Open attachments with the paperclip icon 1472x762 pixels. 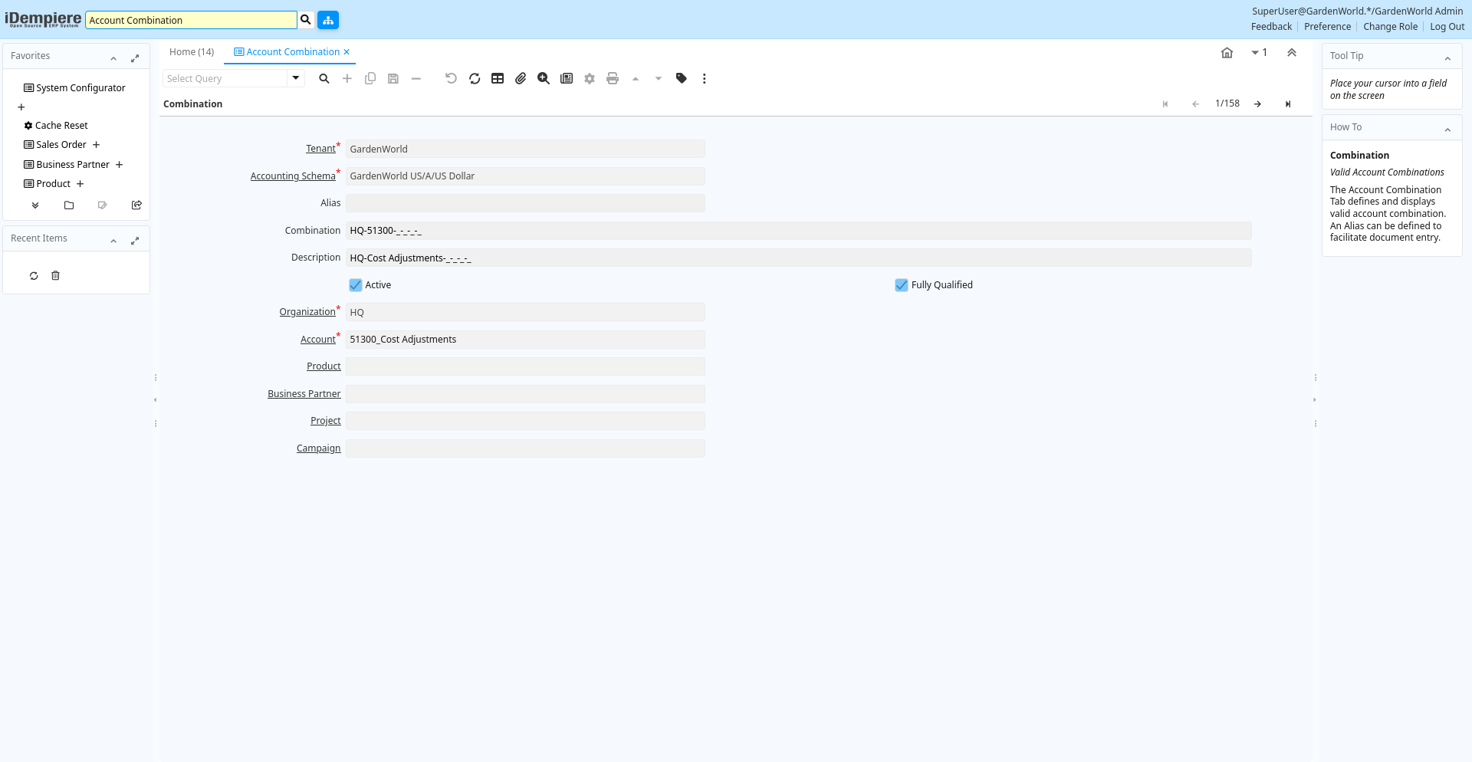pyautogui.click(x=521, y=78)
